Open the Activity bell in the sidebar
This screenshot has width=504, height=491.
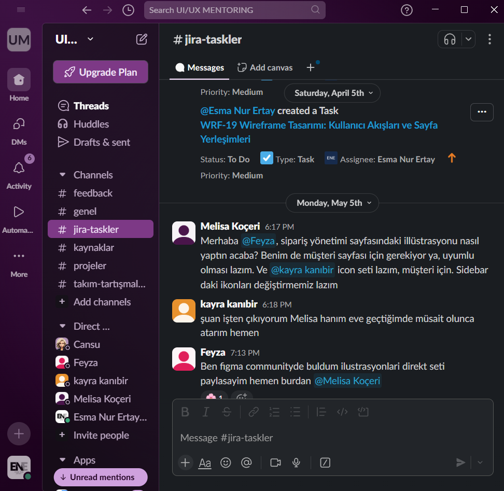click(19, 168)
